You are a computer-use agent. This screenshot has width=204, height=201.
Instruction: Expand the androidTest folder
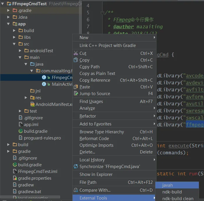point(20,51)
